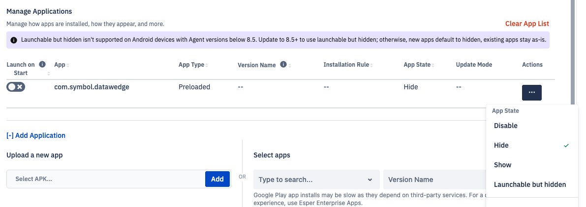Choose Disable in the App State menu

coord(532,126)
